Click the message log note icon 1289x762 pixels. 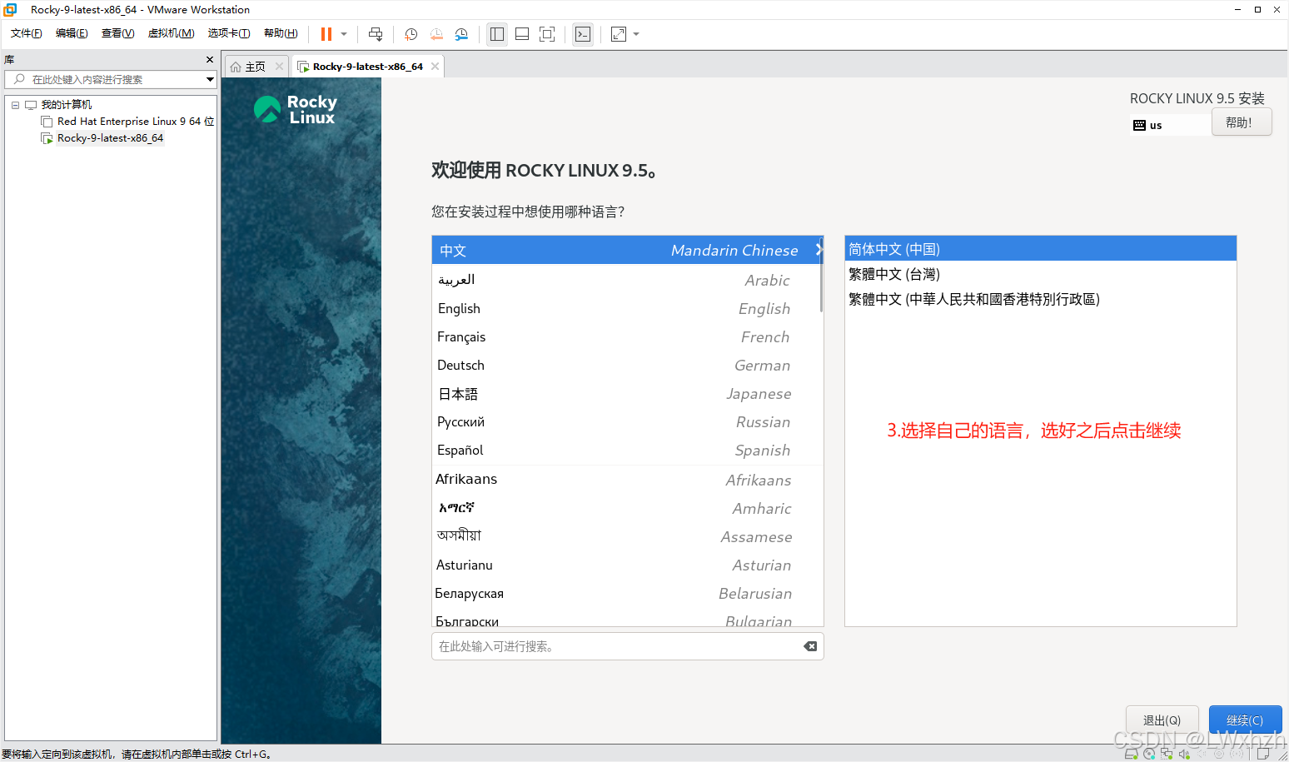[x=1263, y=754]
